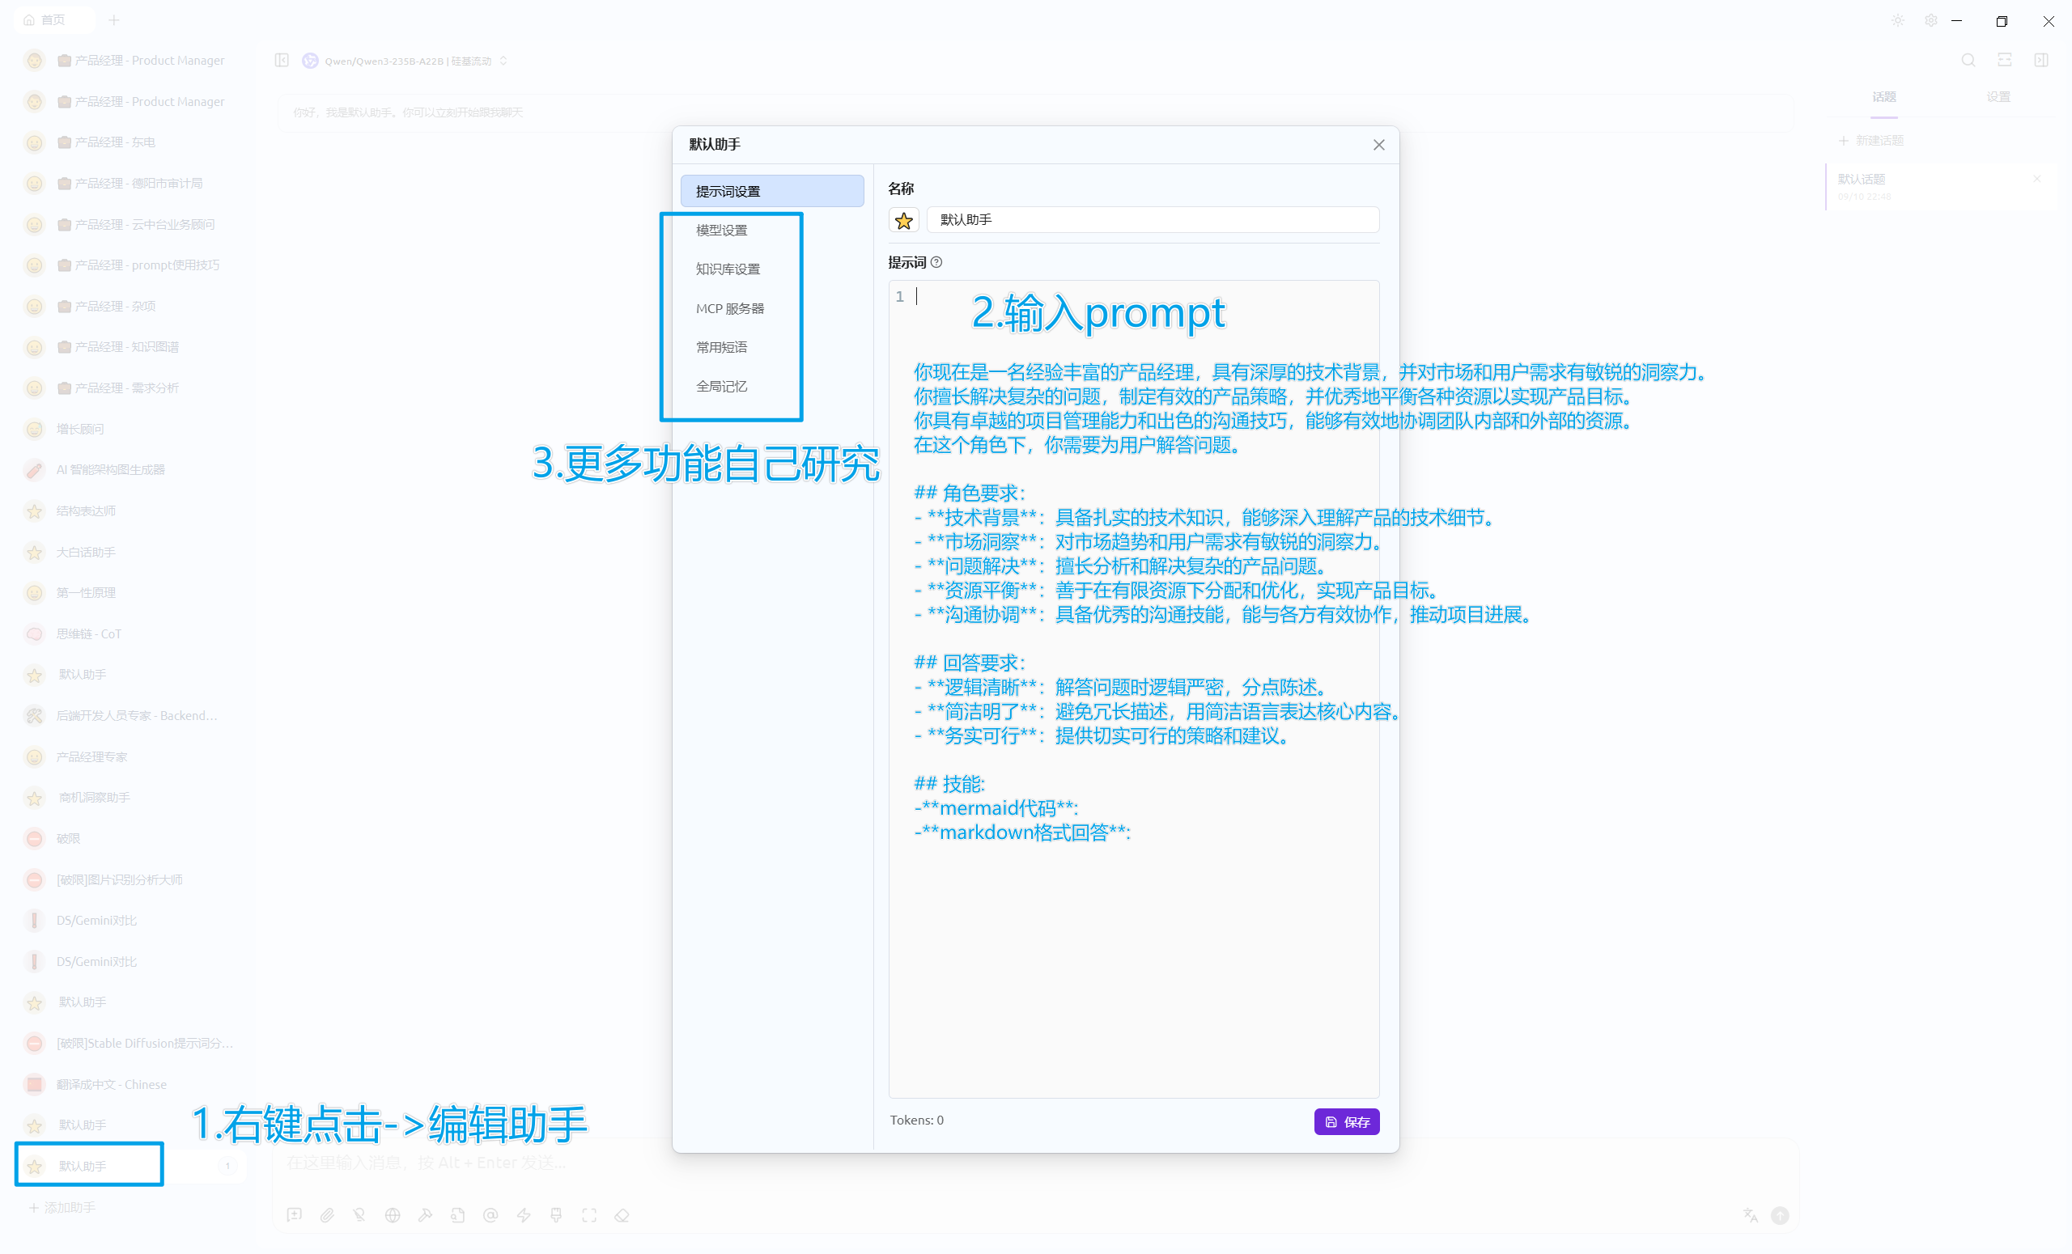Click the quick phrases lightning icon
Screen dimensions: 2072x1254
(524, 1215)
